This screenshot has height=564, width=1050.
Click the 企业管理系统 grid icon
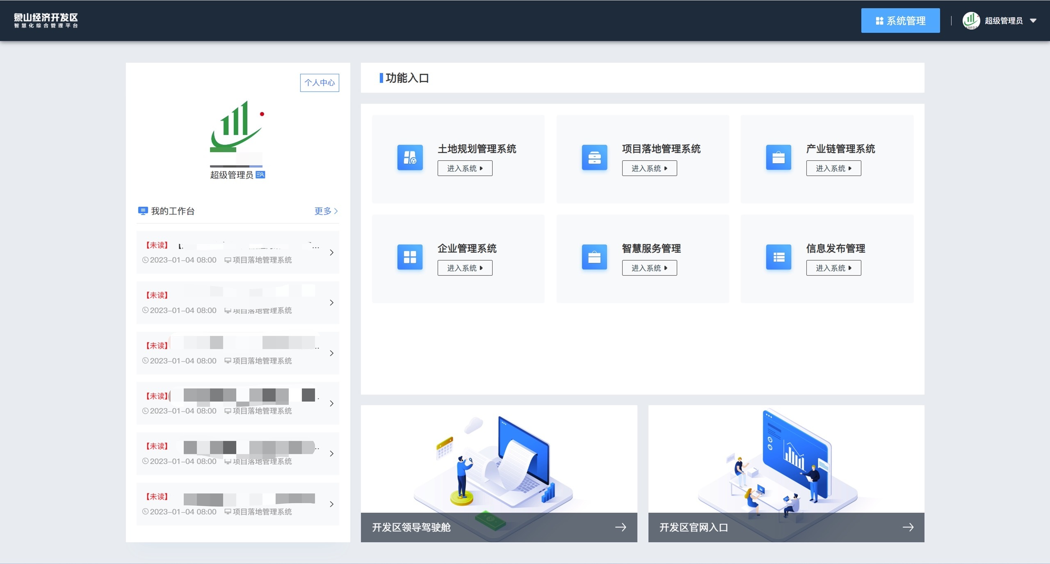410,257
